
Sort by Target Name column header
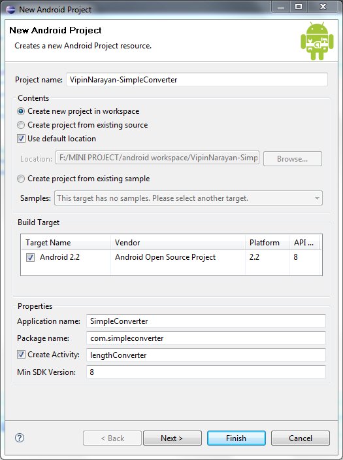tap(66, 243)
